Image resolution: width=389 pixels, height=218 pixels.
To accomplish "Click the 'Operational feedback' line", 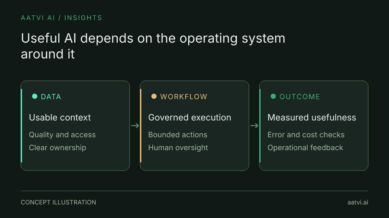I will click(x=305, y=148).
